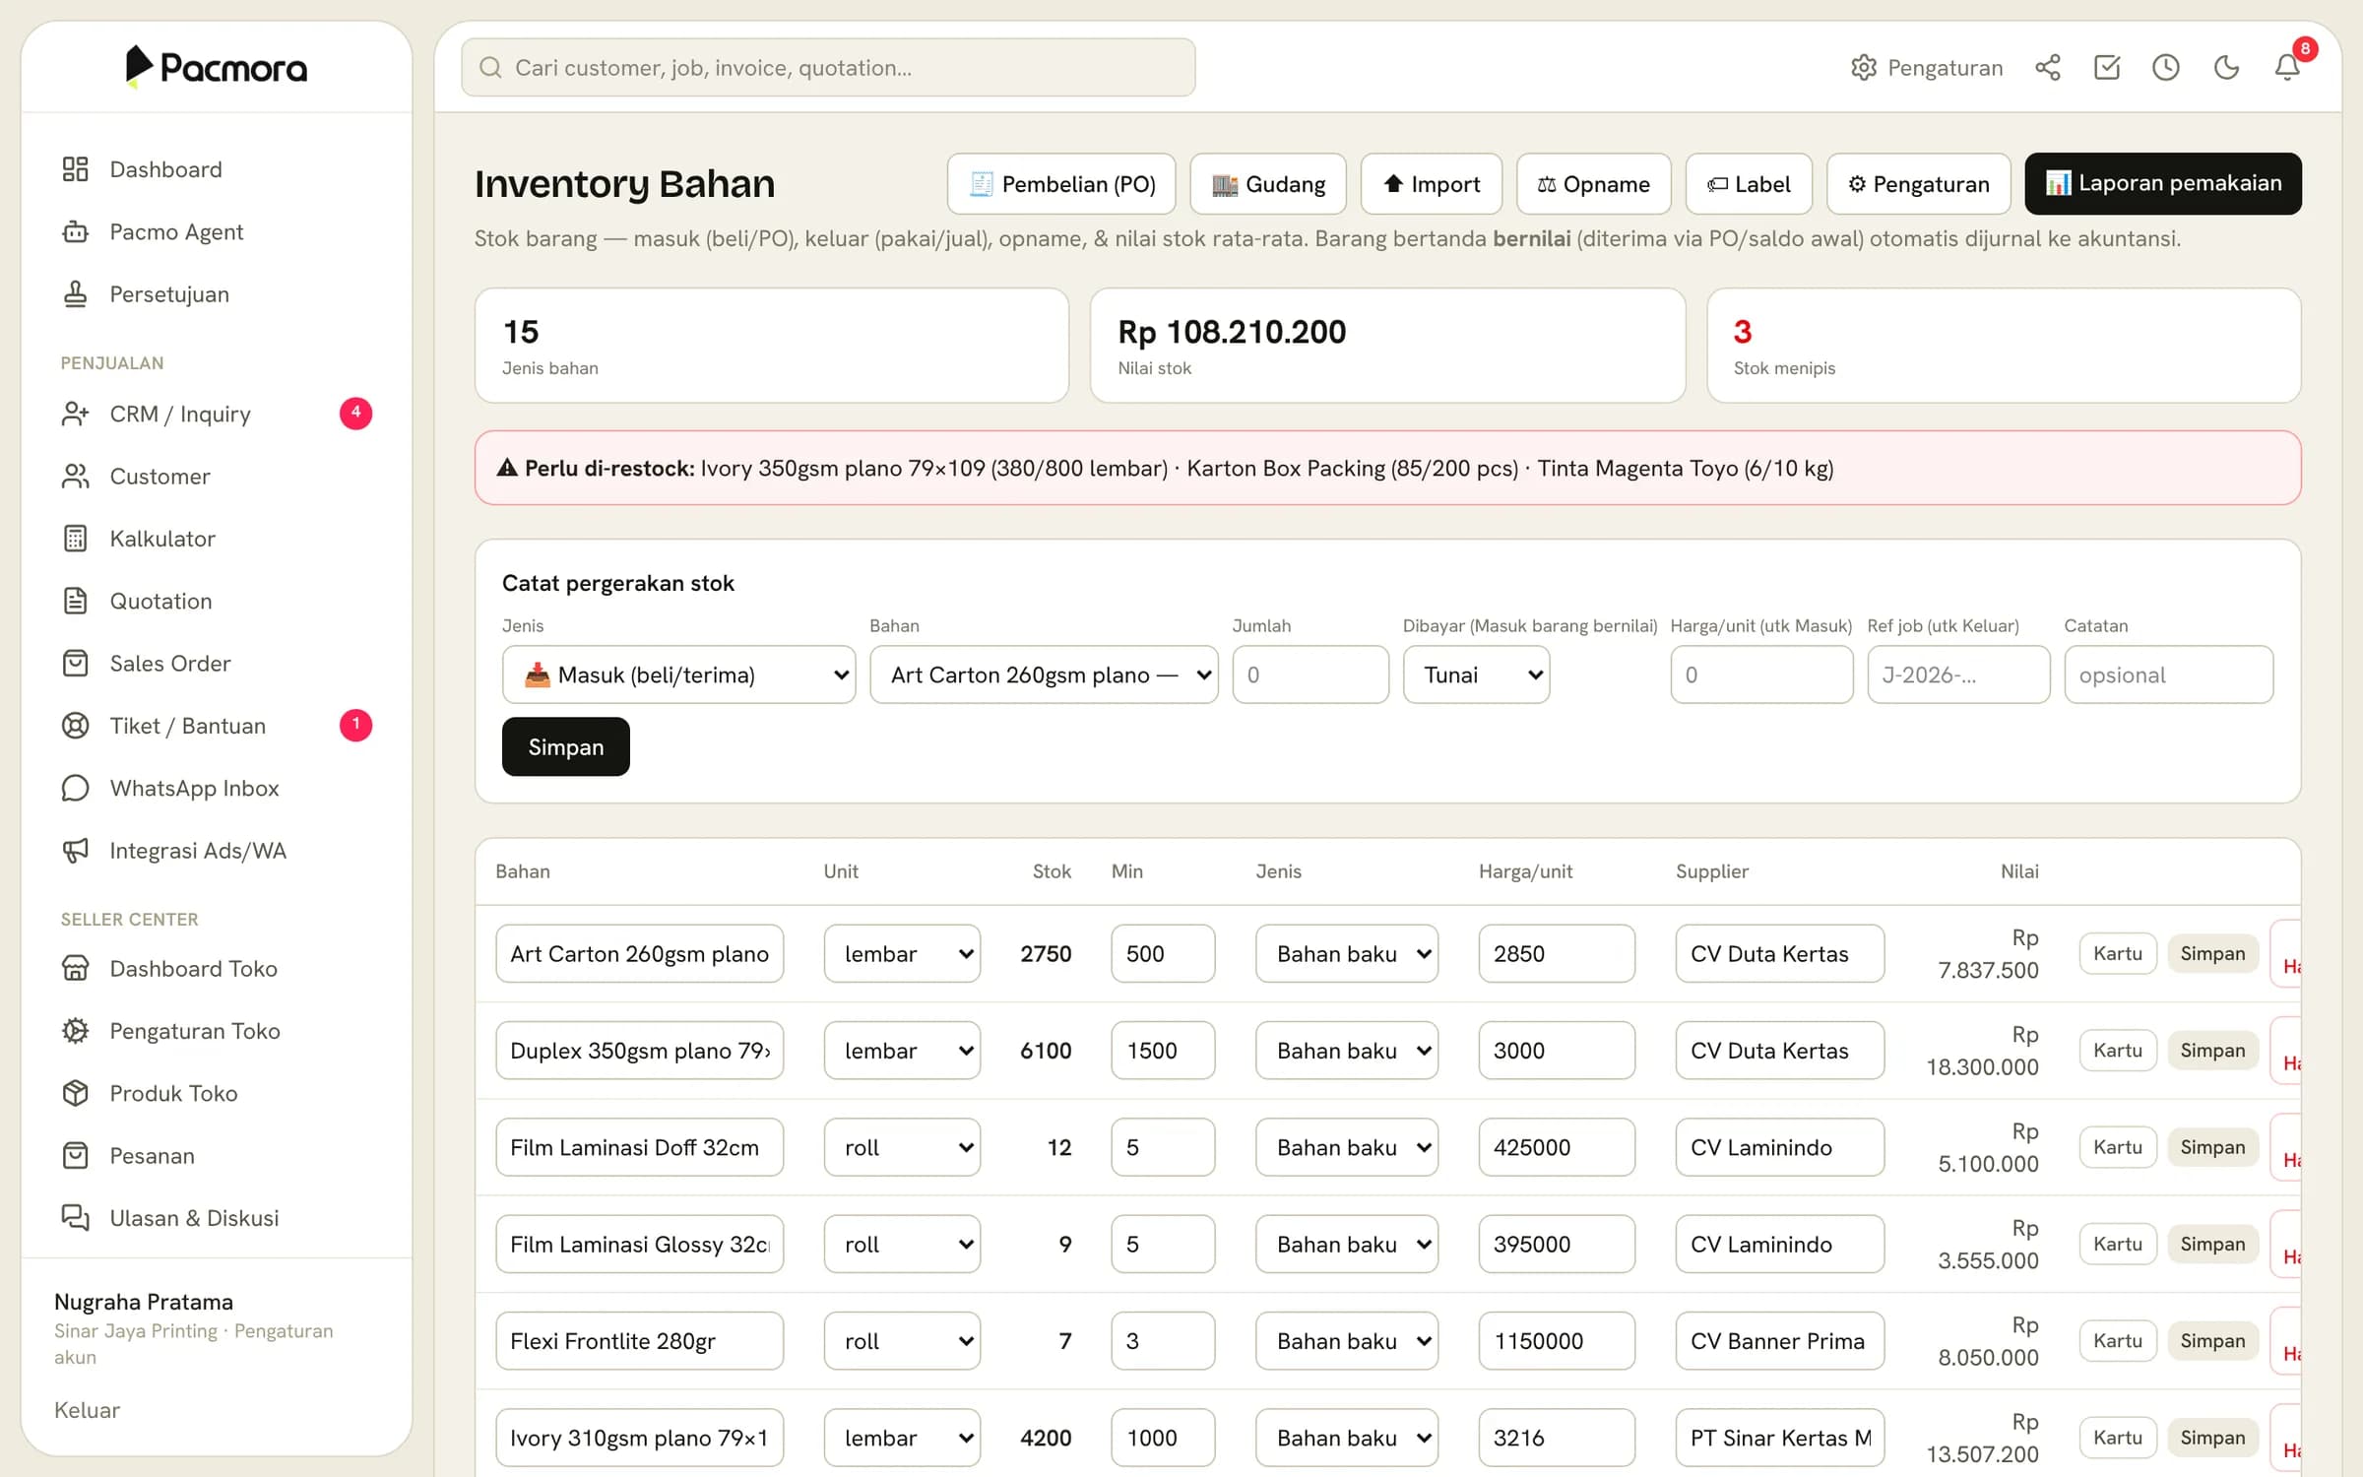Click the Import button

point(1432,184)
